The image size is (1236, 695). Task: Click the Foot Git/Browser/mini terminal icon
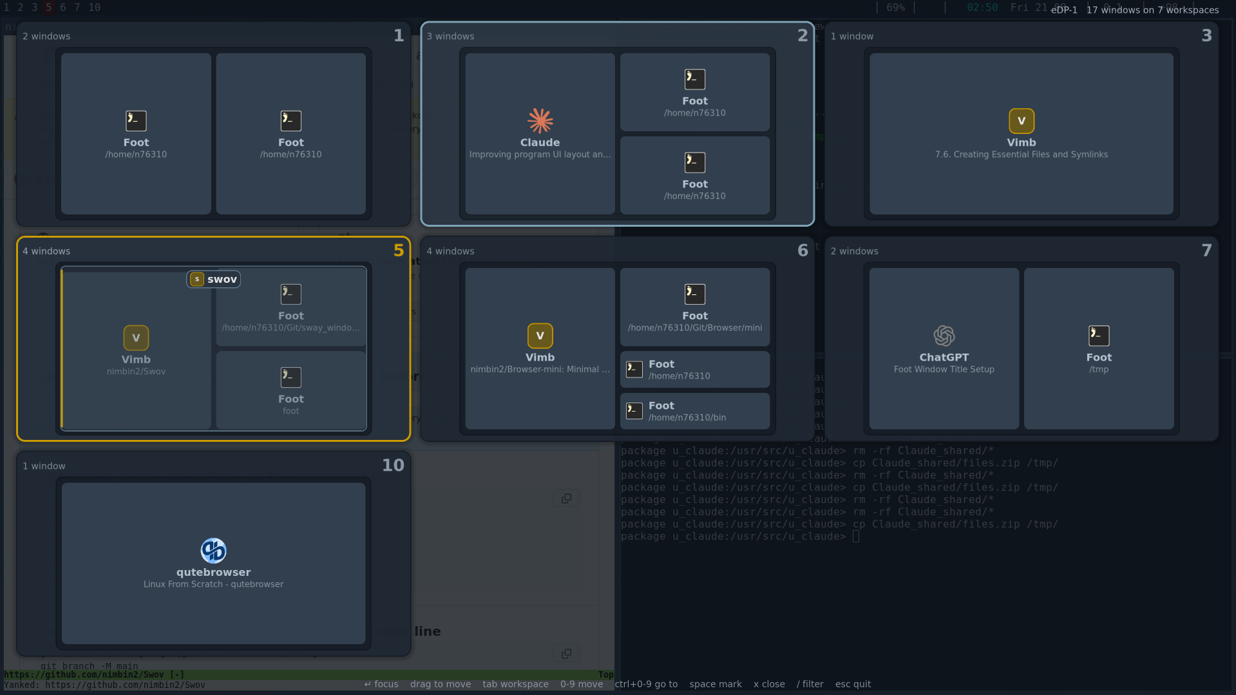(x=695, y=294)
